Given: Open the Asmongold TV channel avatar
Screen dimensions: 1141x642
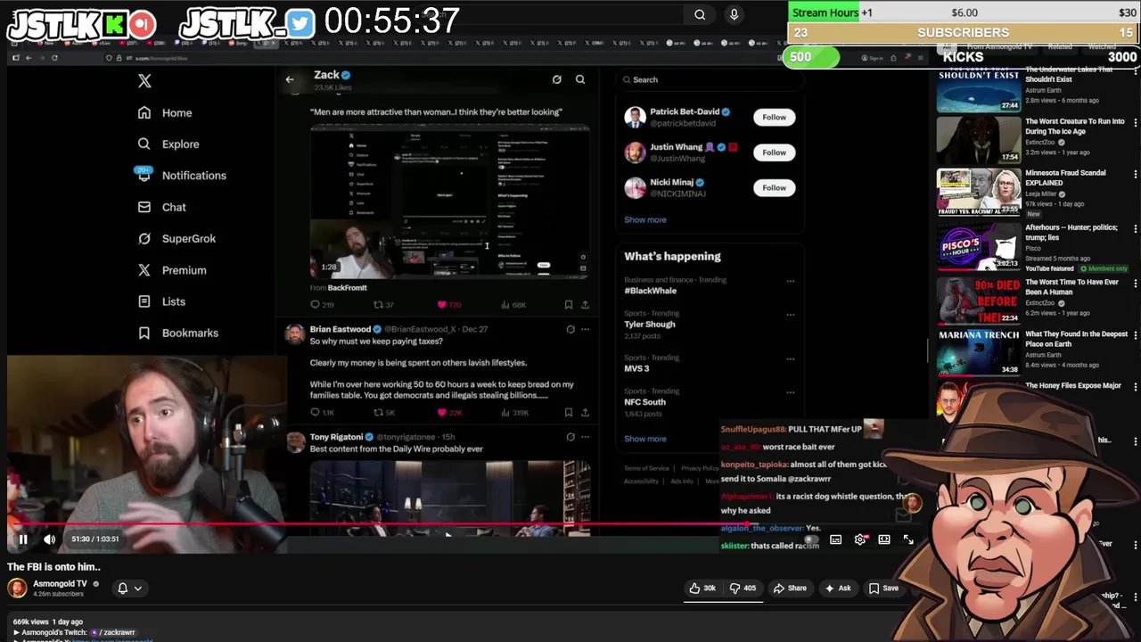Looking at the screenshot, I should [17, 588].
